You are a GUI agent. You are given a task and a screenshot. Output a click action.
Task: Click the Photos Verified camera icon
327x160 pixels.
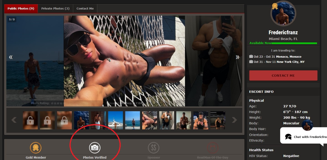tap(95, 148)
